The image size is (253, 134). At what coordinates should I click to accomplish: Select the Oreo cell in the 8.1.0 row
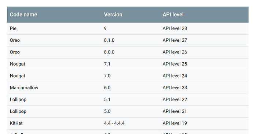click(x=15, y=40)
